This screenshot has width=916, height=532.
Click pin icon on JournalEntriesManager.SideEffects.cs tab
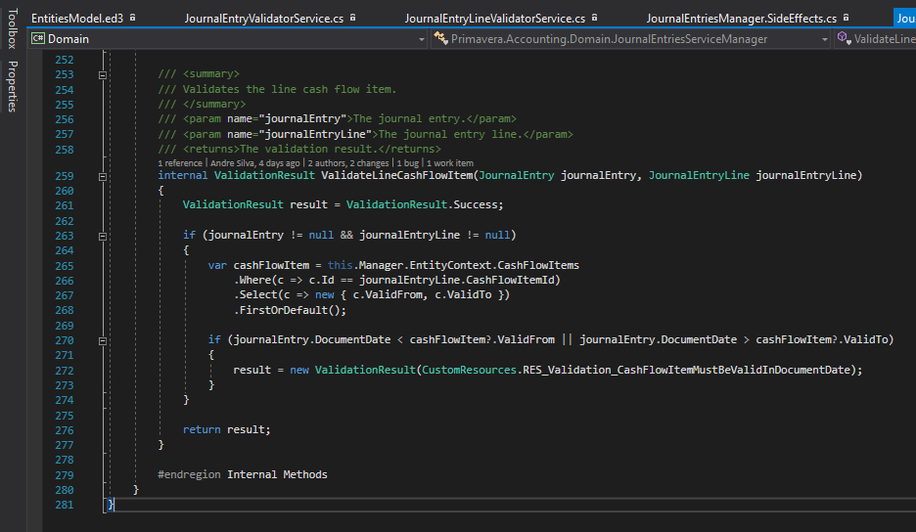point(846,18)
